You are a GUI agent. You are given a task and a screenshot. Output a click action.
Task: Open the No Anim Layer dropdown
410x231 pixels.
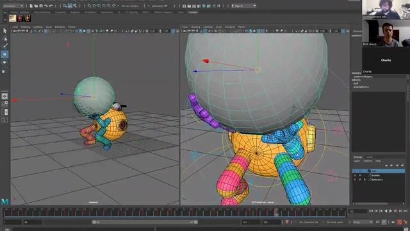click(334, 222)
